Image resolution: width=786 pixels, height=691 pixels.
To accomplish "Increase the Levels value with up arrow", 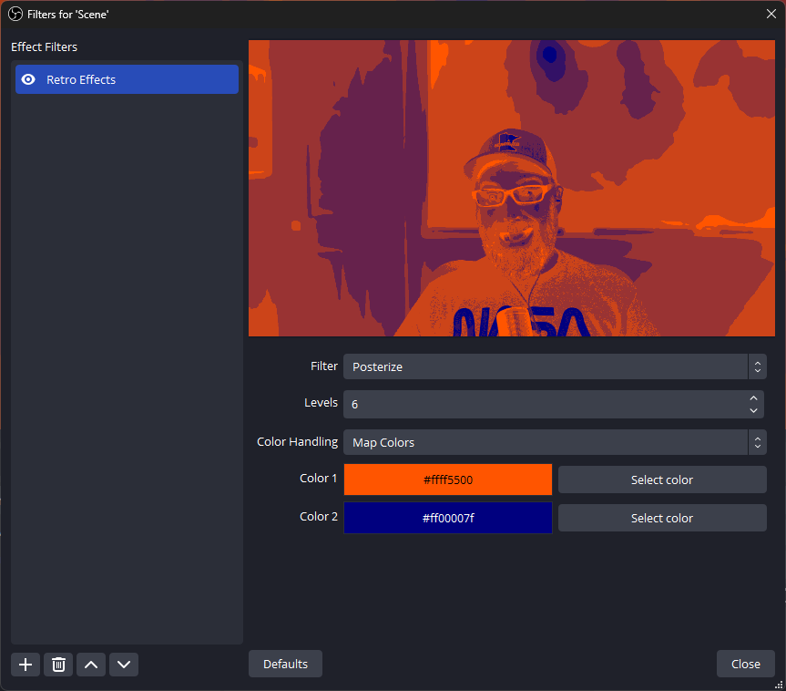I will click(x=753, y=398).
